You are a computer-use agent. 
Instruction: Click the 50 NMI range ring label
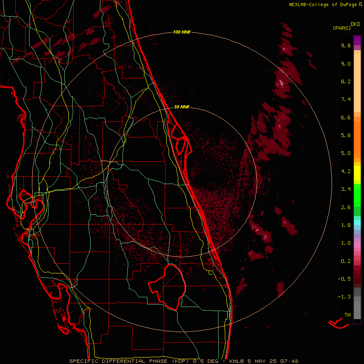182,107
